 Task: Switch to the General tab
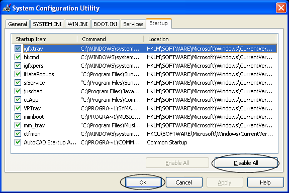pyautogui.click(x=18, y=24)
